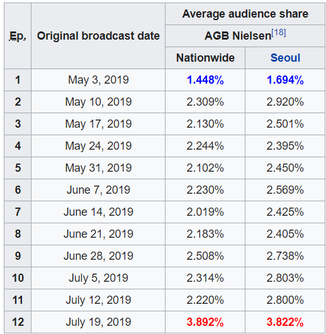Click the AGB Nielsen header text

point(238,36)
